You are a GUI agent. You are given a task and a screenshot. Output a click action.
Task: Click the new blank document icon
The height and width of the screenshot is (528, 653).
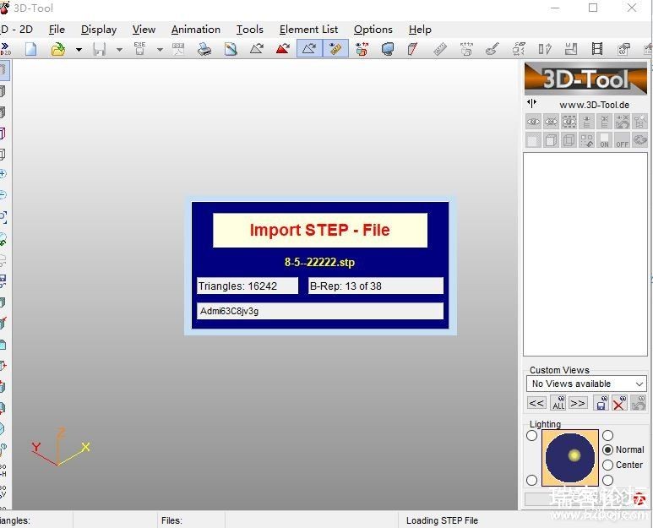click(x=30, y=49)
